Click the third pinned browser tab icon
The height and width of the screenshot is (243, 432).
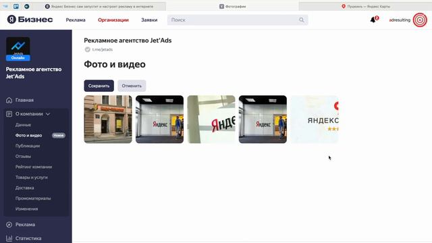coord(27,6)
